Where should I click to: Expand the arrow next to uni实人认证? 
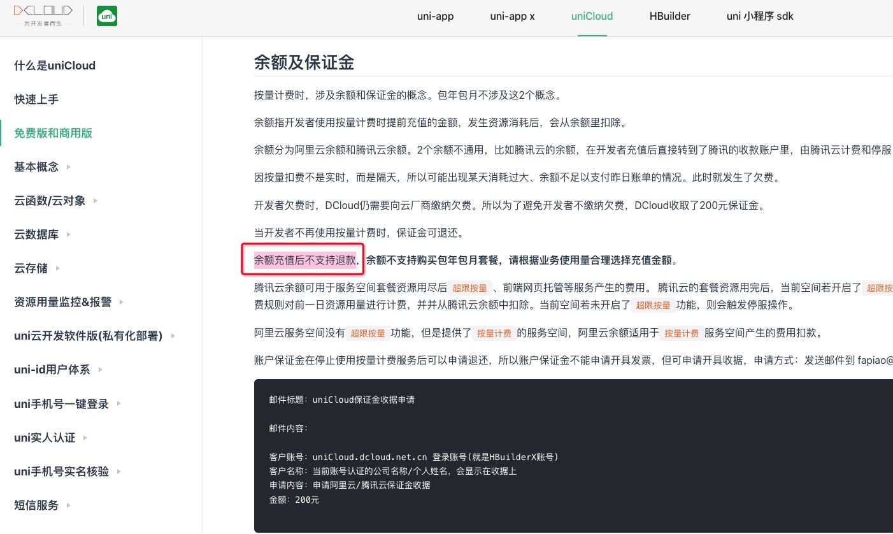pyautogui.click(x=85, y=438)
